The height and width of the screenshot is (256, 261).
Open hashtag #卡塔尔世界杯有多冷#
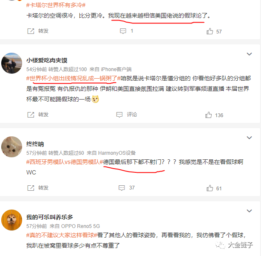pyautogui.click(x=56, y=5)
